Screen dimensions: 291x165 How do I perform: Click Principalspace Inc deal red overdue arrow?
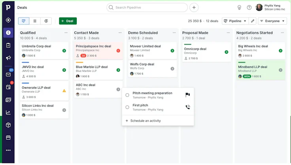pyautogui.click(x=118, y=51)
